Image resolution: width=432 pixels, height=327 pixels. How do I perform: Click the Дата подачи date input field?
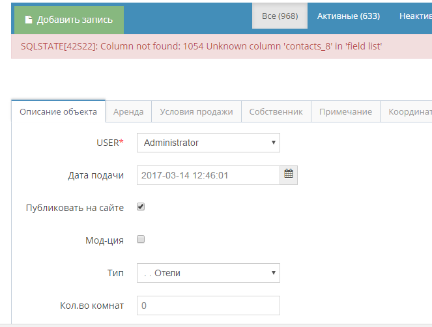208,175
